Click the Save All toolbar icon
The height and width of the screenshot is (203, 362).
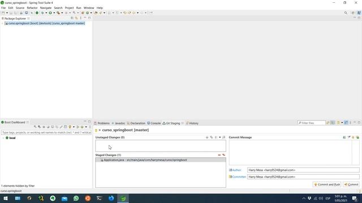click(x=15, y=13)
